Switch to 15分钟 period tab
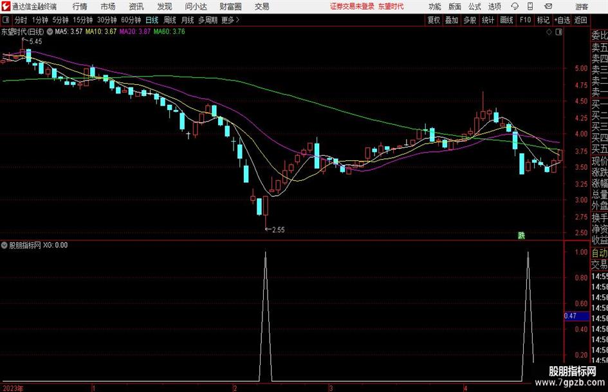The width and height of the screenshot is (608, 392). coord(82,20)
